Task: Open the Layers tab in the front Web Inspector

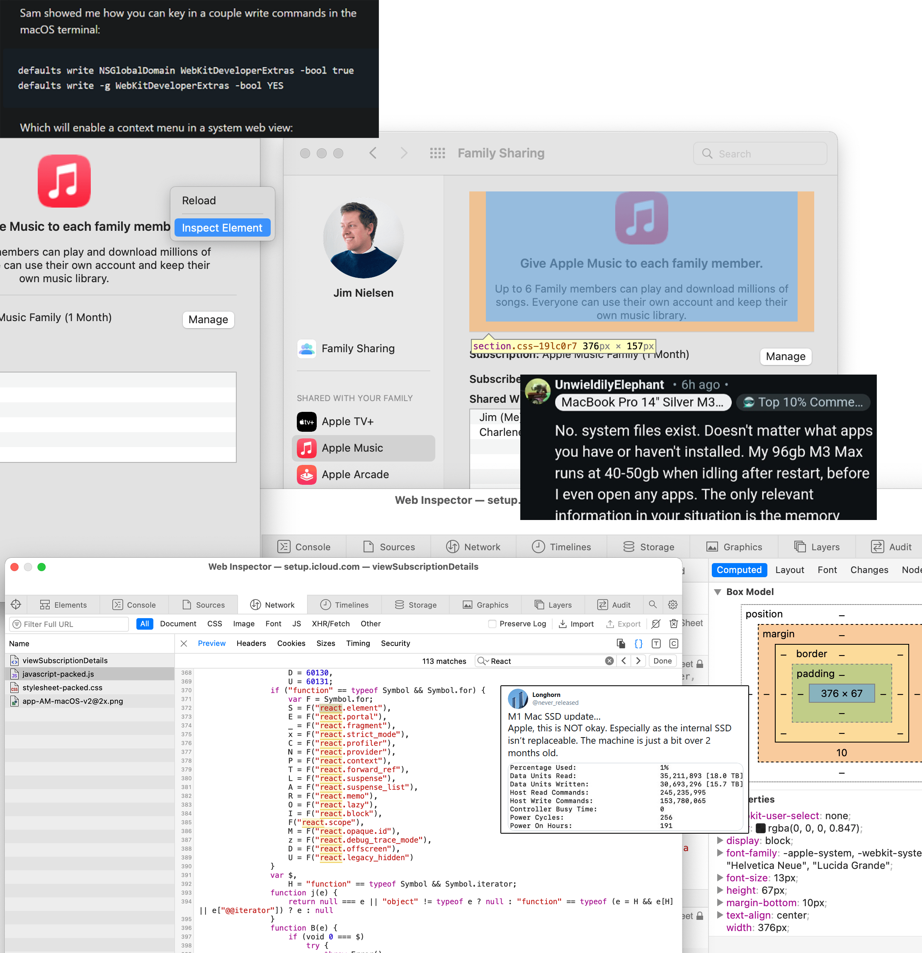Action: click(553, 605)
